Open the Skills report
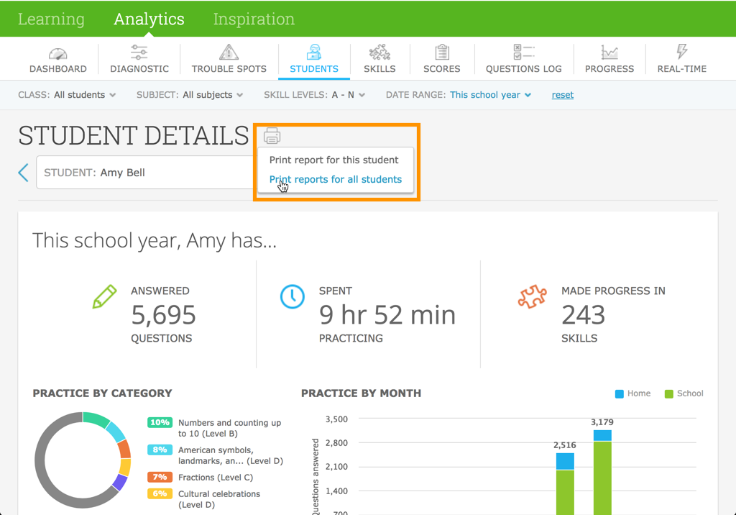 [x=379, y=58]
